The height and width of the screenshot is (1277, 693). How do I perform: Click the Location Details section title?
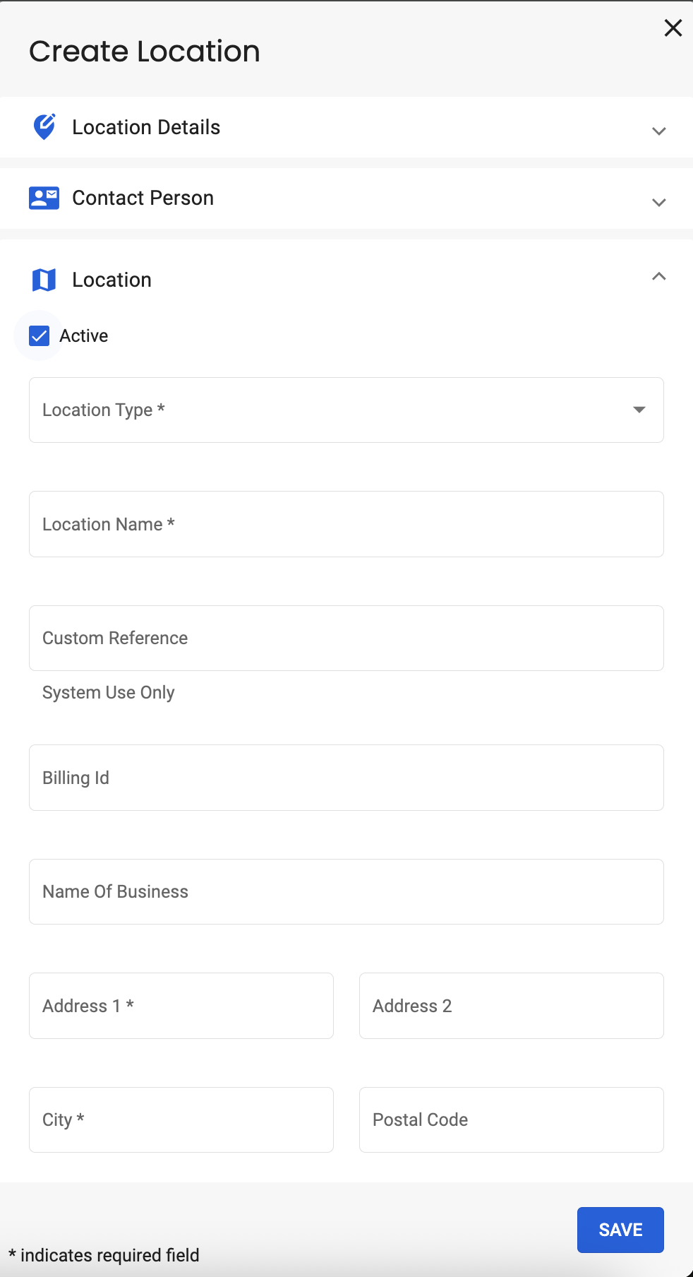(x=146, y=127)
